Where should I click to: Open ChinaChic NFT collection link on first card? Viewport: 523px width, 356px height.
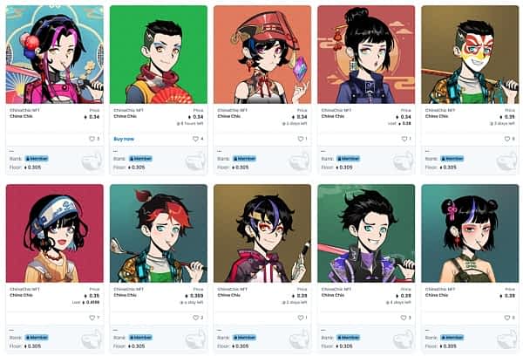(x=24, y=110)
